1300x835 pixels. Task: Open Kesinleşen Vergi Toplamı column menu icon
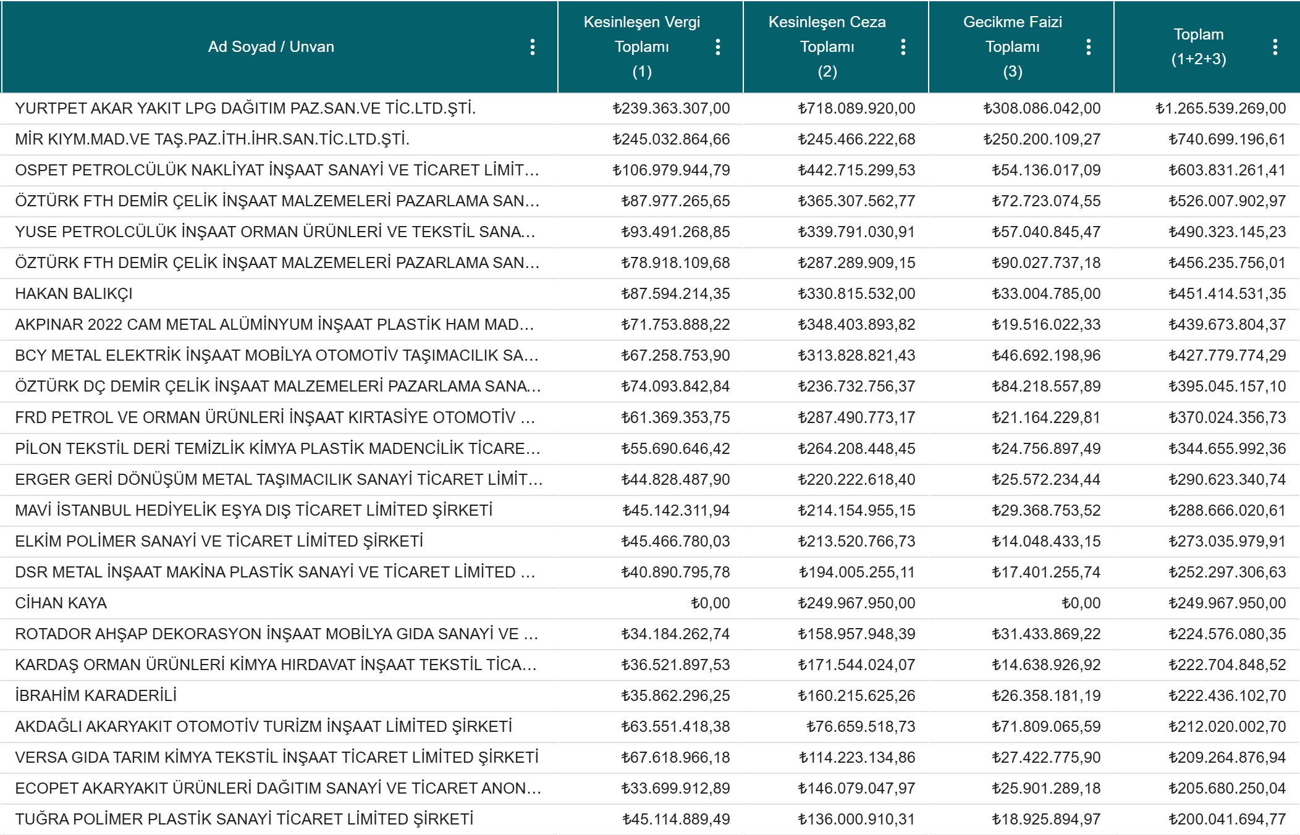coord(717,47)
